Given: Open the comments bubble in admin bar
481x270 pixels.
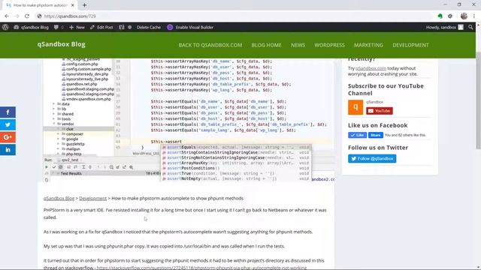Looking at the screenshot, I should click(59, 27).
